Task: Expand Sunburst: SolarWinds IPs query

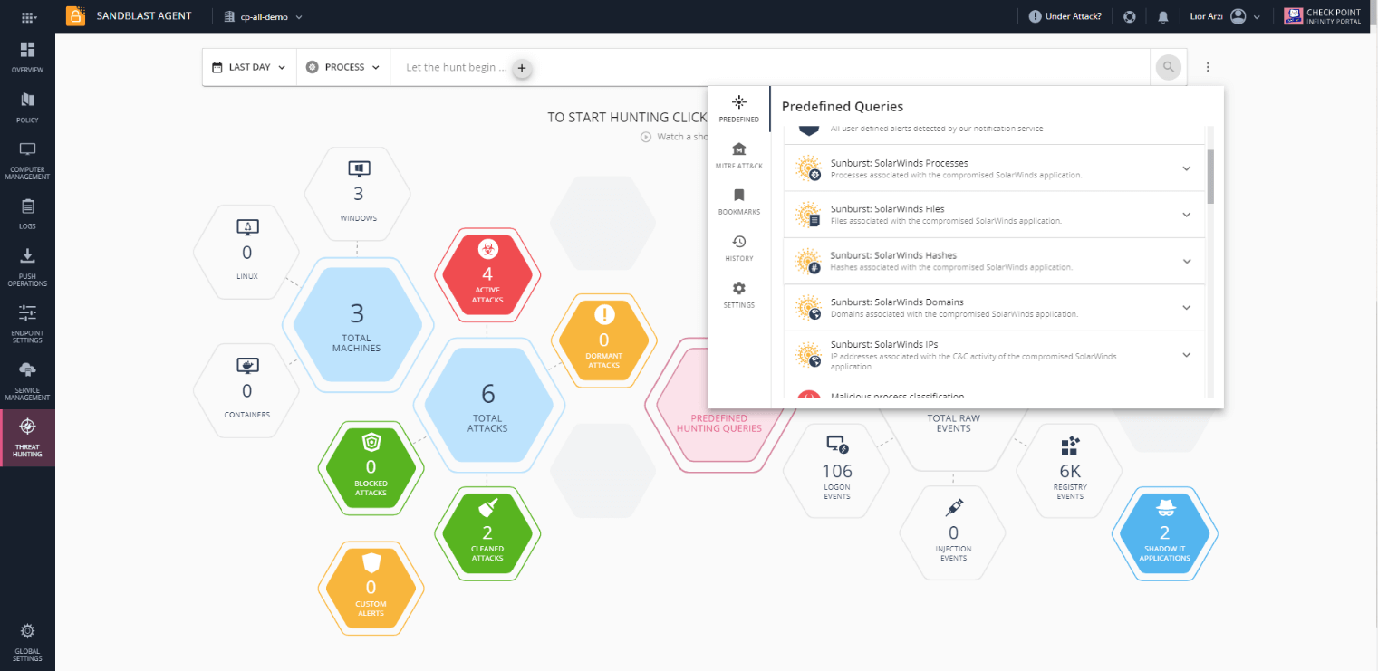Action: click(x=1186, y=355)
